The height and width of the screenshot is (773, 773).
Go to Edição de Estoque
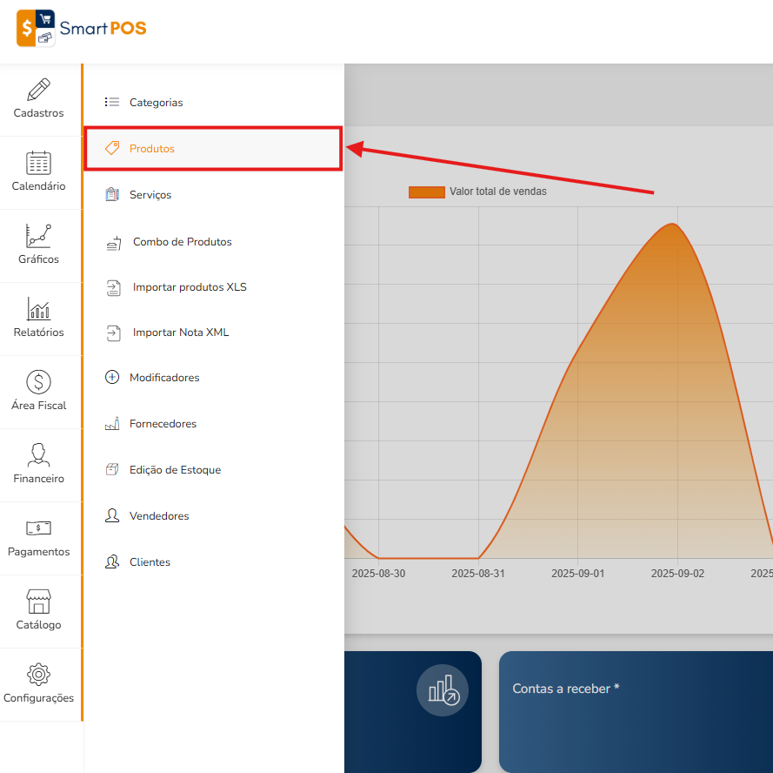(214, 469)
